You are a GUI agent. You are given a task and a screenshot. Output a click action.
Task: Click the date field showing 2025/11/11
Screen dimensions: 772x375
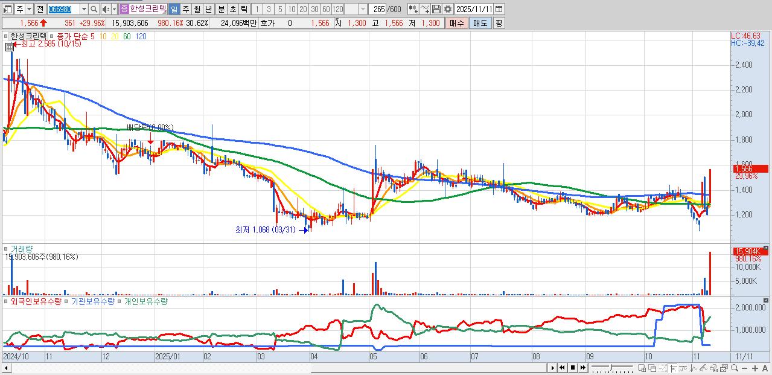point(474,9)
